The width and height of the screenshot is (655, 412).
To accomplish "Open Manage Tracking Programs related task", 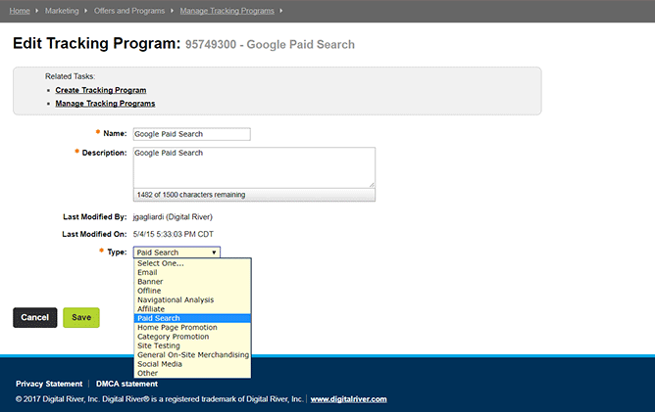I will (105, 104).
